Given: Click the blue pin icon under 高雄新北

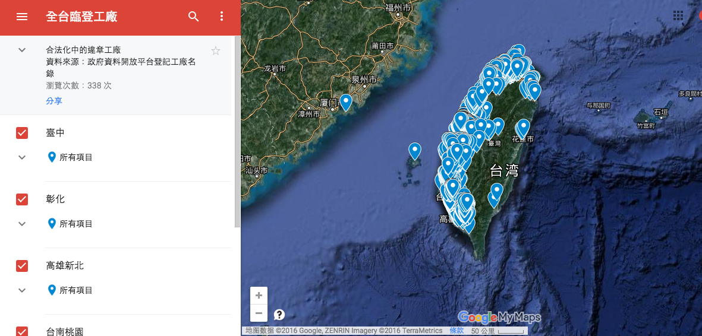Looking at the screenshot, I should pos(52,290).
